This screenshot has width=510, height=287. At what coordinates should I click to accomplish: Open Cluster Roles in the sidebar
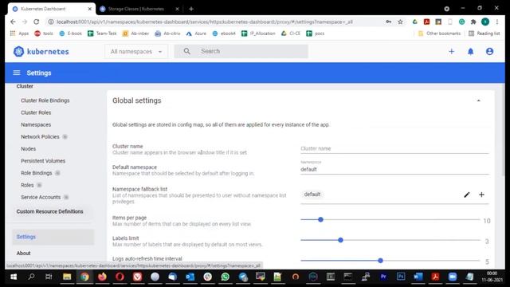point(36,112)
